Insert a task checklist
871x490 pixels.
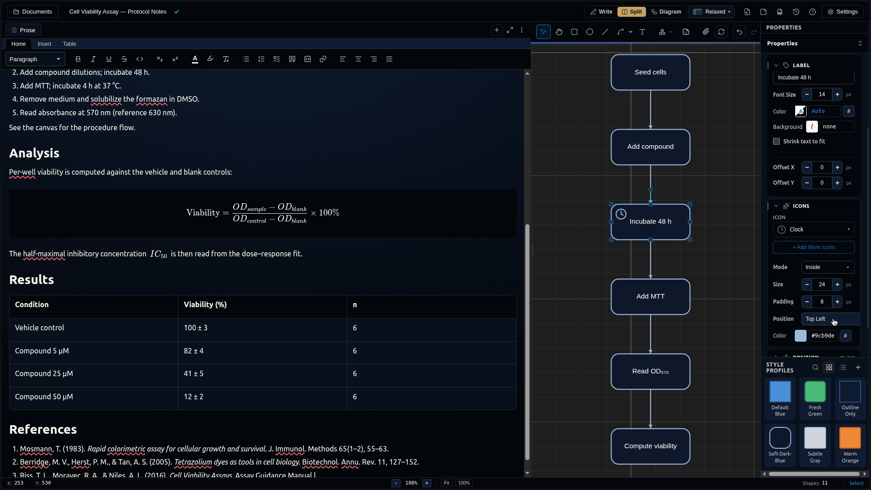tap(277, 59)
